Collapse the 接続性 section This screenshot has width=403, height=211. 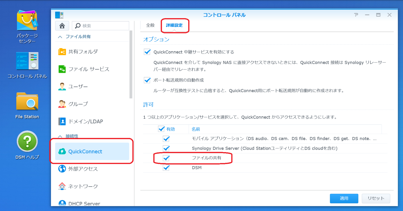tap(60, 135)
